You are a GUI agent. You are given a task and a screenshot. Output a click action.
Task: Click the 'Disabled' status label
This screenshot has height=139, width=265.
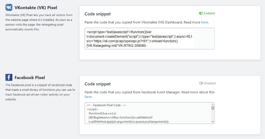pos(210,83)
